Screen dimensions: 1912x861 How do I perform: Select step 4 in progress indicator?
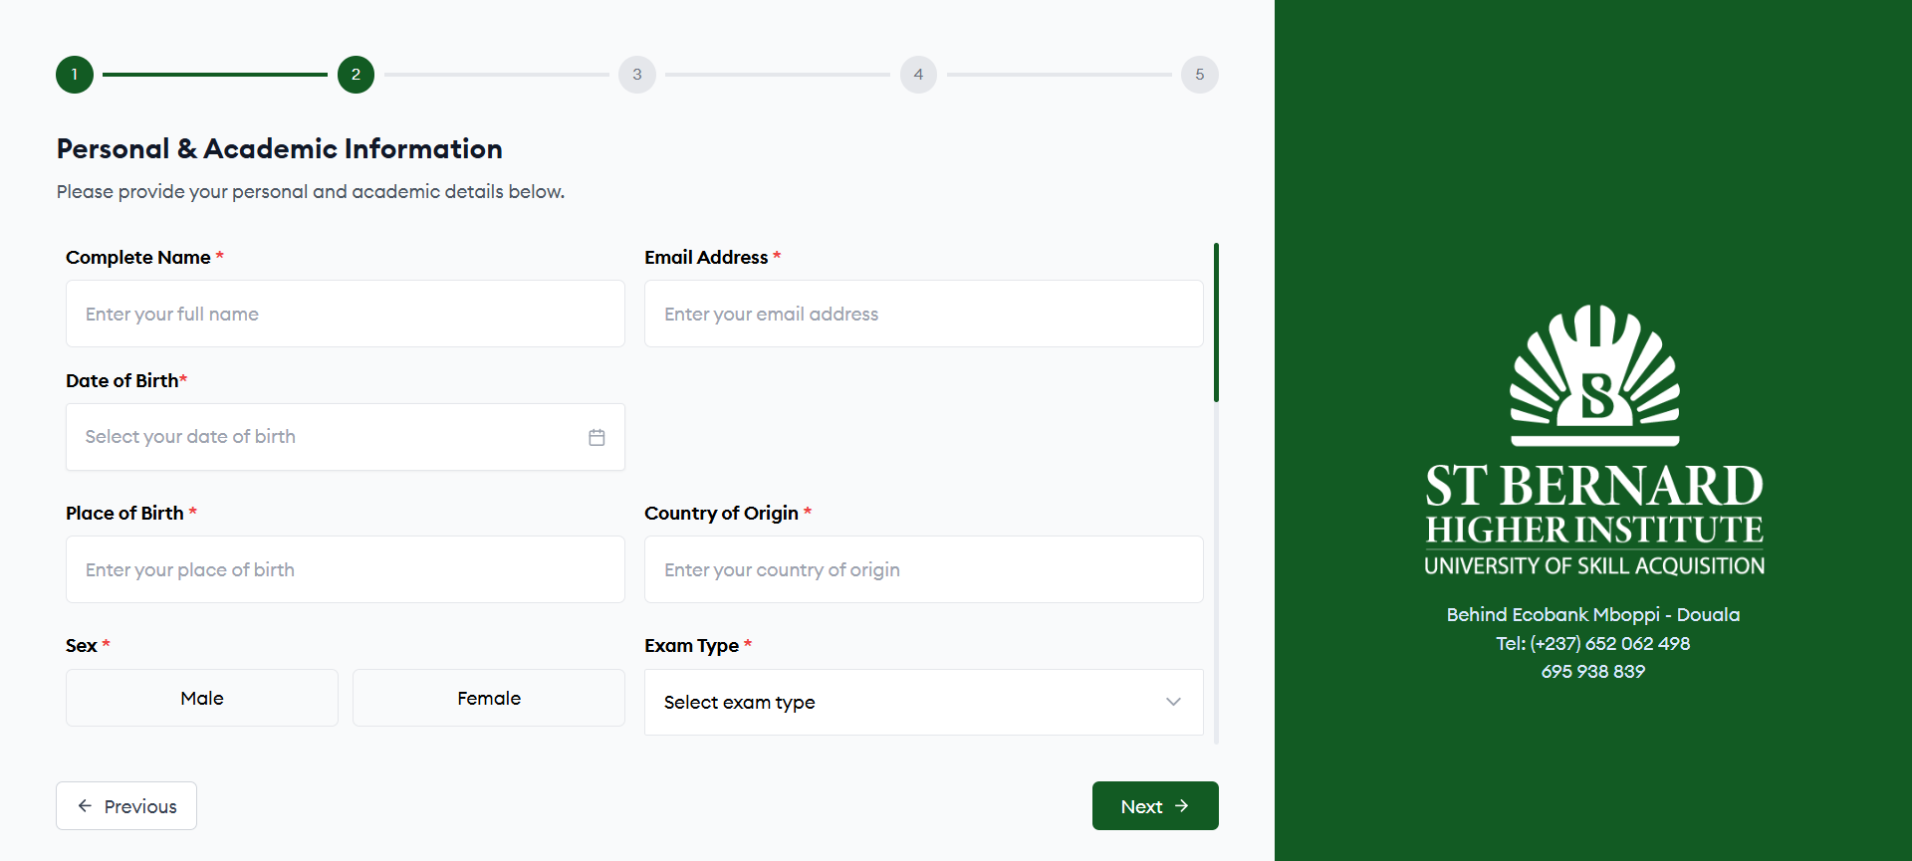pyautogui.click(x=918, y=75)
